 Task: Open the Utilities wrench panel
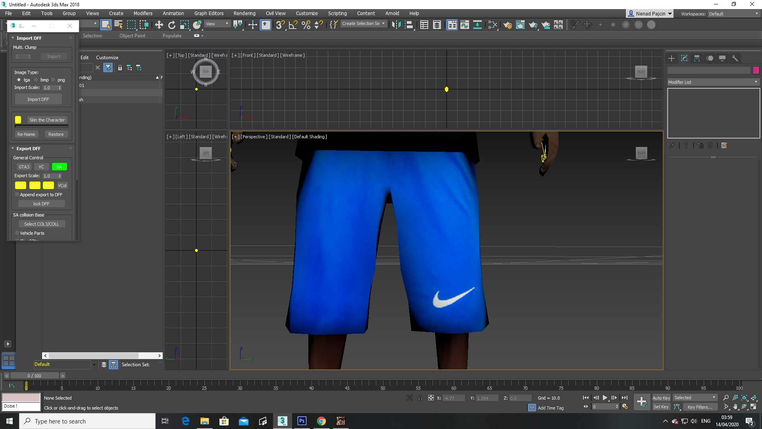pos(735,58)
